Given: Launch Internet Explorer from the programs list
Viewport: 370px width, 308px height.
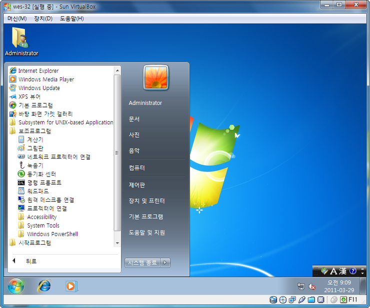Looking at the screenshot, I should tap(38, 71).
